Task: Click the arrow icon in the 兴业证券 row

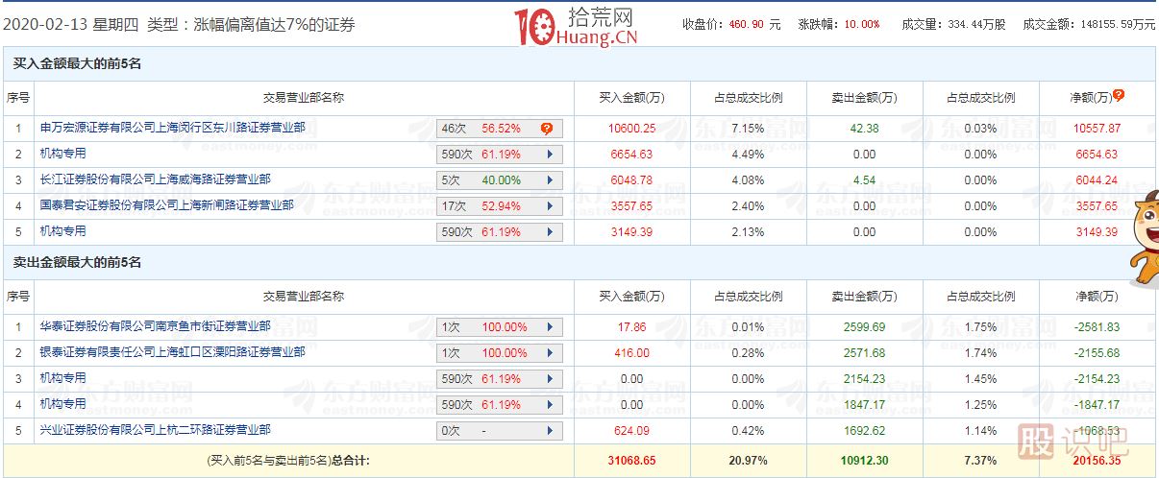Action: (549, 431)
